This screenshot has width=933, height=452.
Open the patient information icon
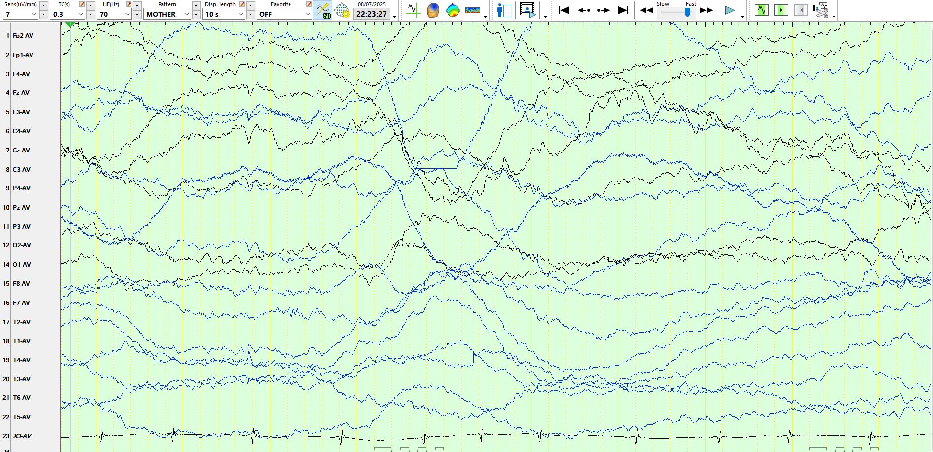pyautogui.click(x=505, y=10)
